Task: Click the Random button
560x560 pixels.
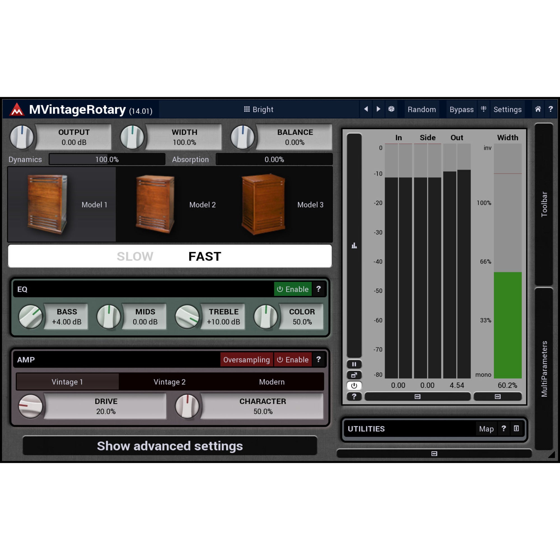Action: point(422,109)
